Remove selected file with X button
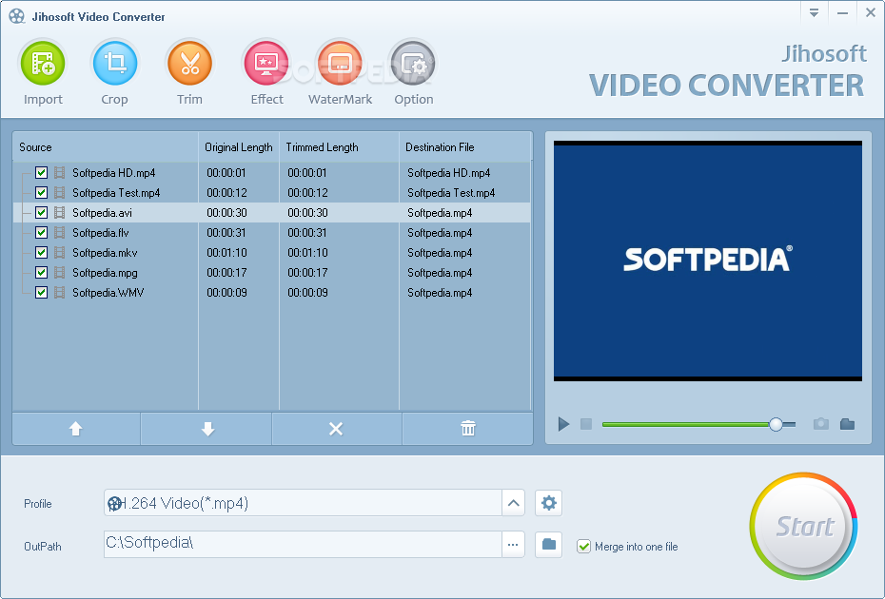885x599 pixels. [x=336, y=429]
